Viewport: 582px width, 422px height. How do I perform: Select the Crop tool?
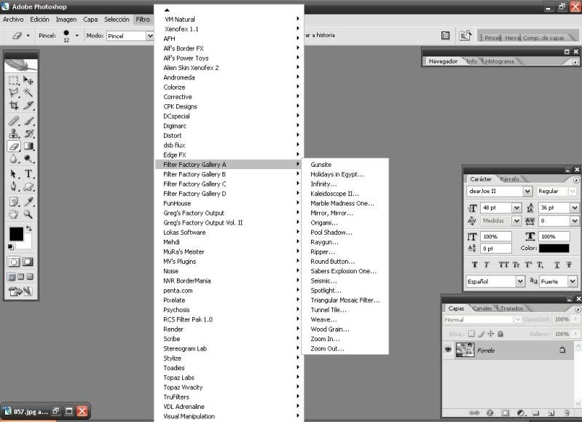14,106
